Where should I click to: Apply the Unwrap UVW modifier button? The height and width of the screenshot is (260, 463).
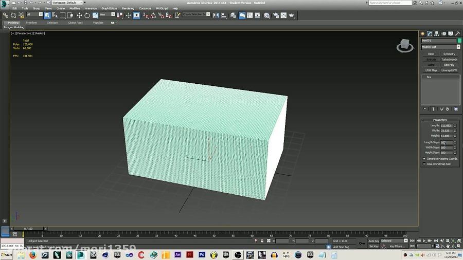tap(449, 70)
